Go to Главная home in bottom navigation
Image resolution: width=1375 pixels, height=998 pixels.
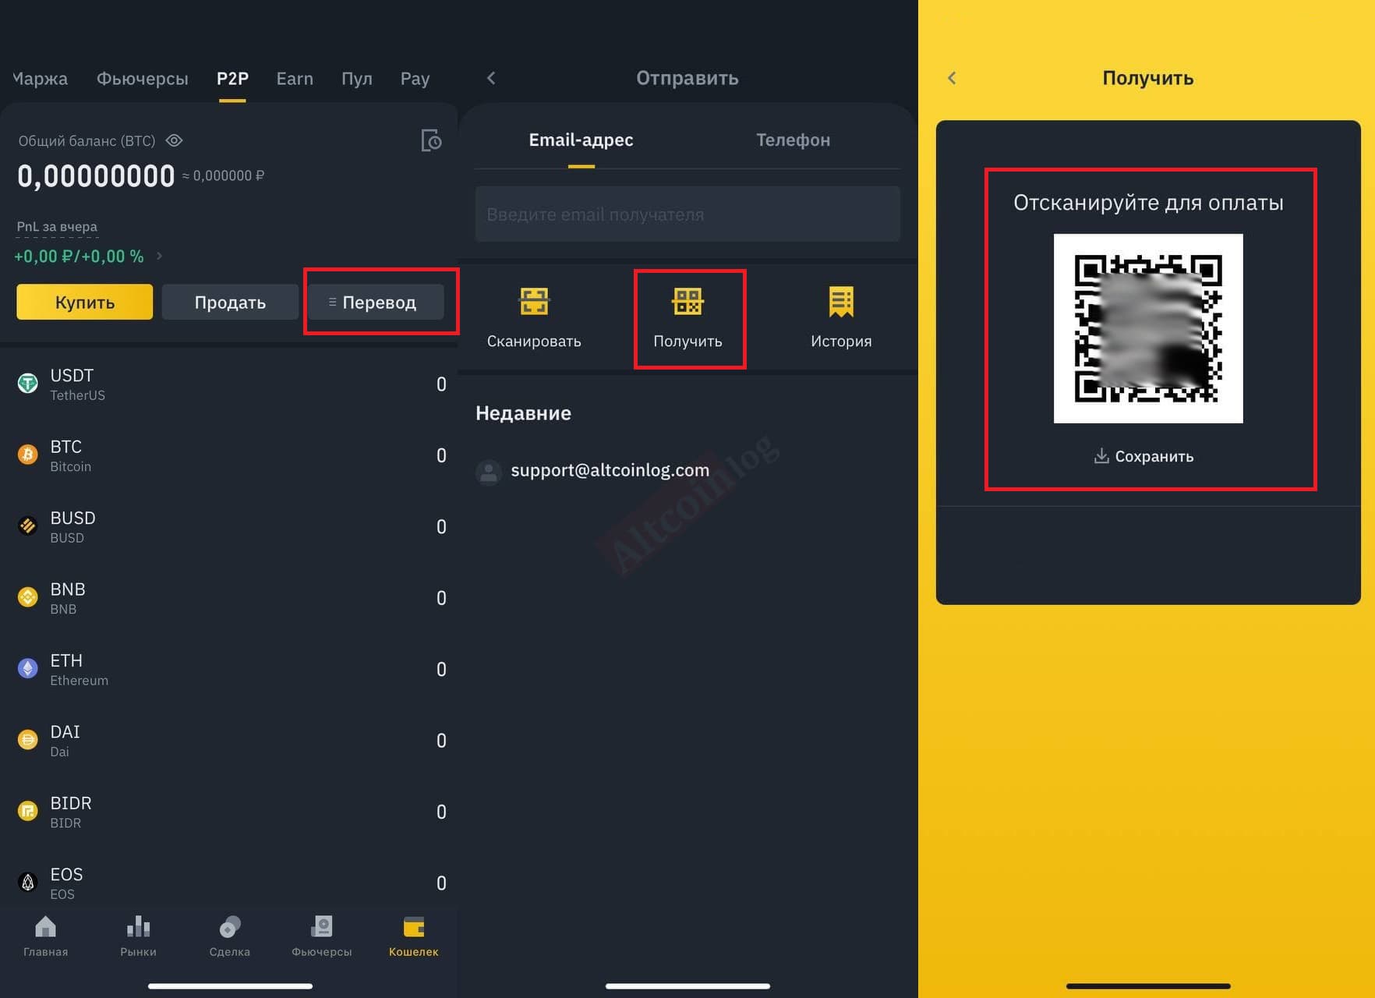[45, 936]
